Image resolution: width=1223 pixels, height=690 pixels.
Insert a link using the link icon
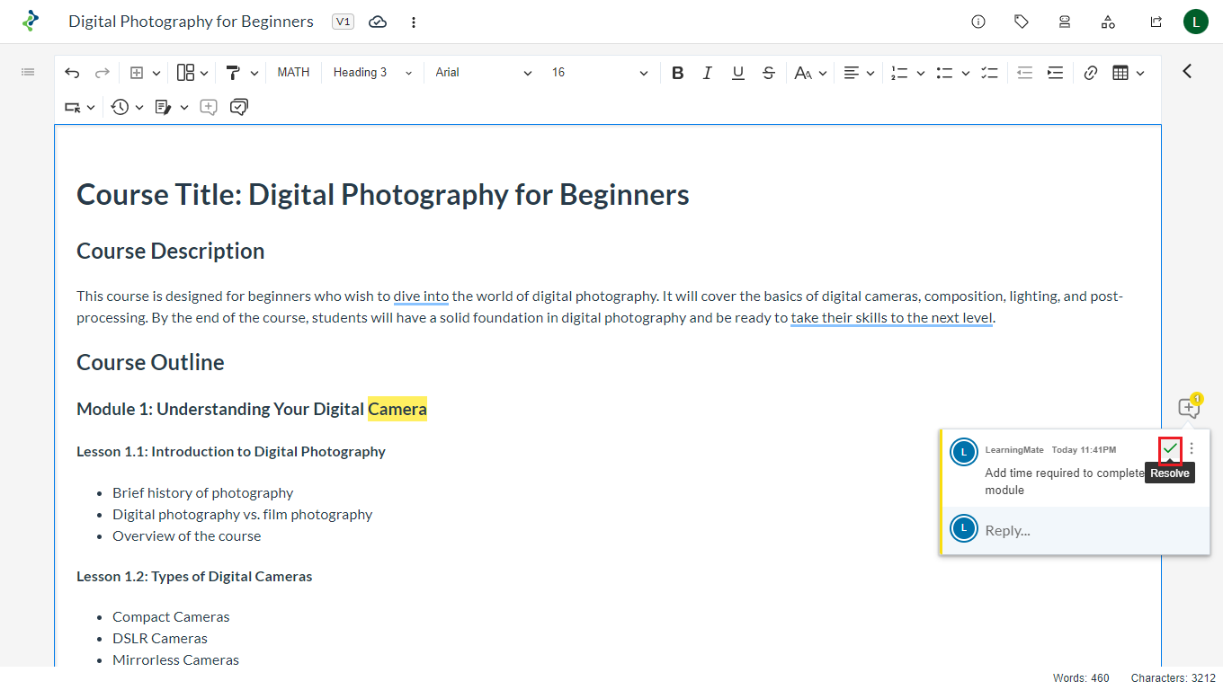tap(1091, 73)
